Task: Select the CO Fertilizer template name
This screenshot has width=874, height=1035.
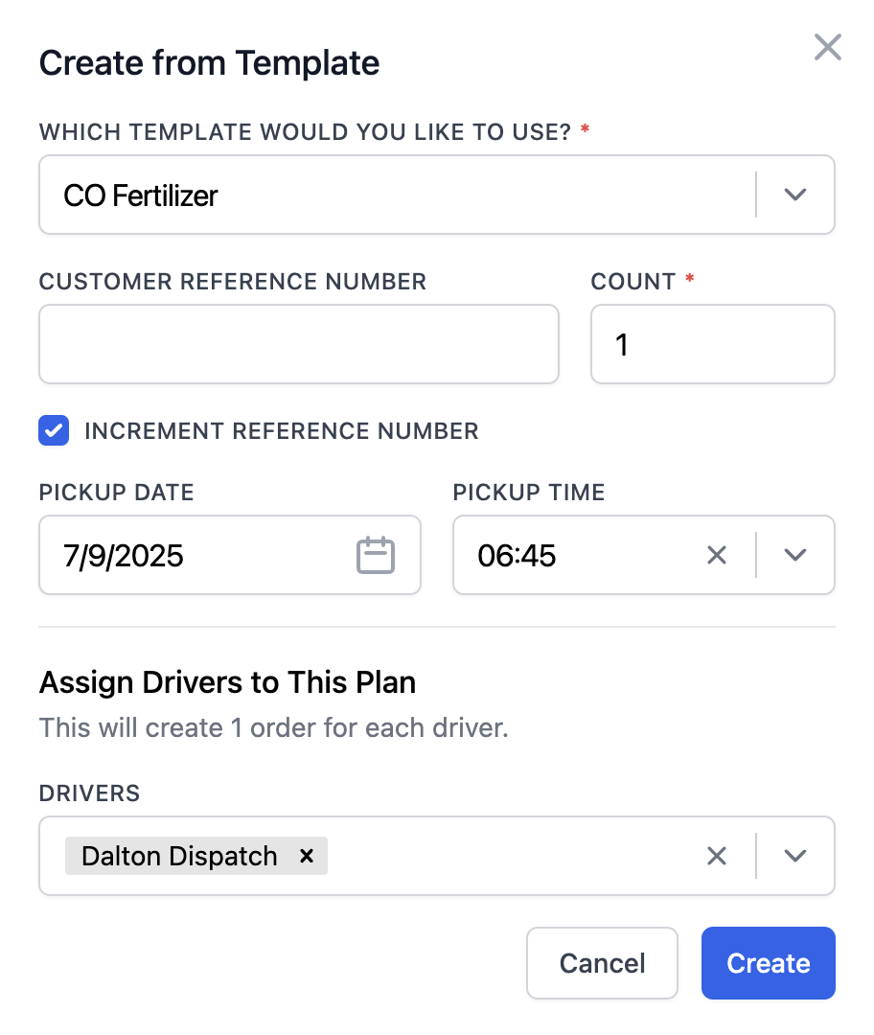Action: pos(140,195)
